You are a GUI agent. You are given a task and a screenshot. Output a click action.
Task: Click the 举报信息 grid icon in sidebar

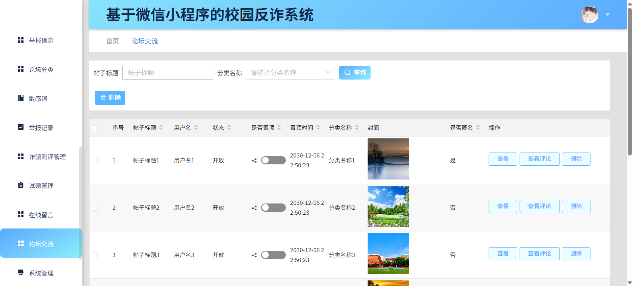(x=21, y=40)
